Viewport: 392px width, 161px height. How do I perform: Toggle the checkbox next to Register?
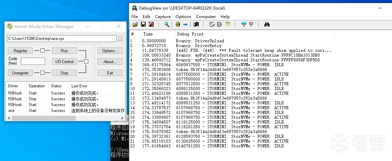42,50
